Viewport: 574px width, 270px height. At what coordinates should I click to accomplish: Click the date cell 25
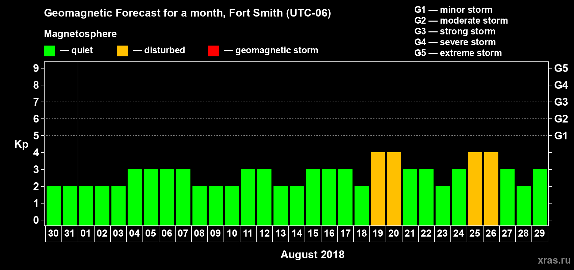(475, 234)
